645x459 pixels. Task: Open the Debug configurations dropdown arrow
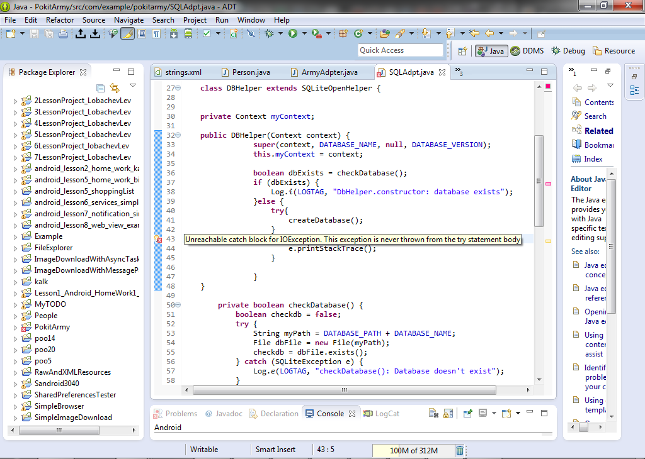tap(280, 34)
